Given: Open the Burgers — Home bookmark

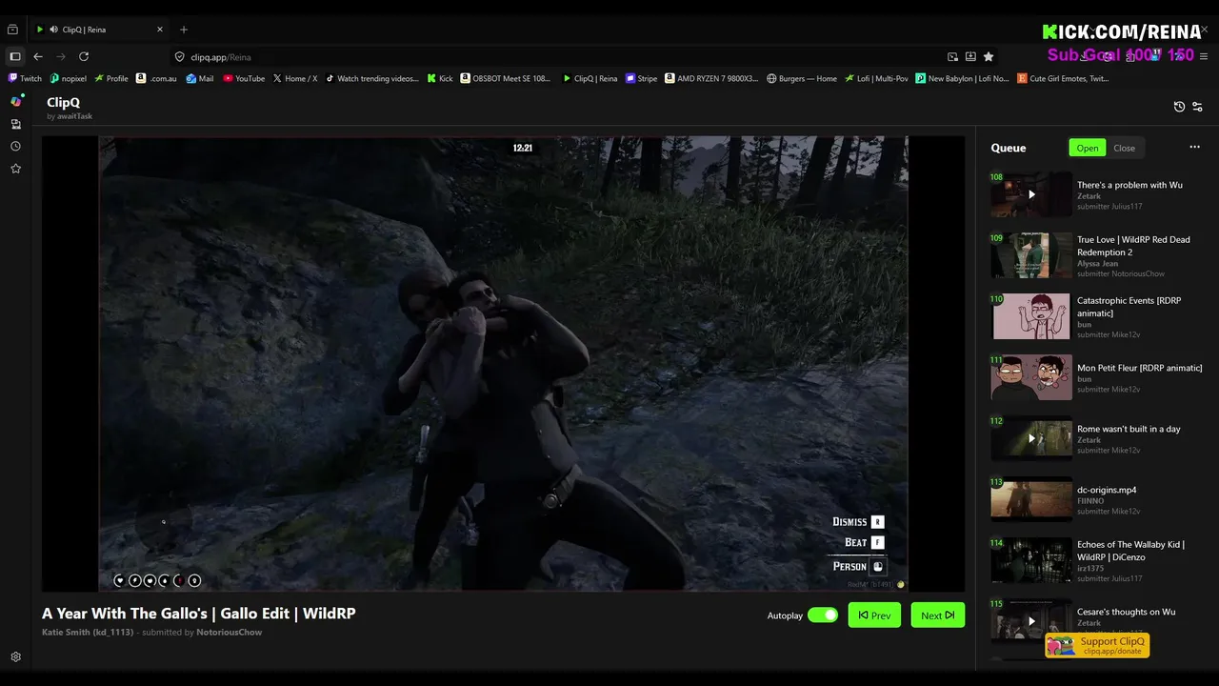Looking at the screenshot, I should (802, 78).
